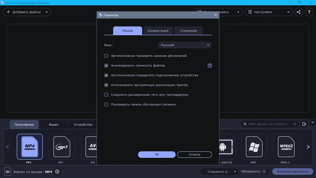Click the Отмена button
This screenshot has height=178, width=316.
click(x=194, y=155)
